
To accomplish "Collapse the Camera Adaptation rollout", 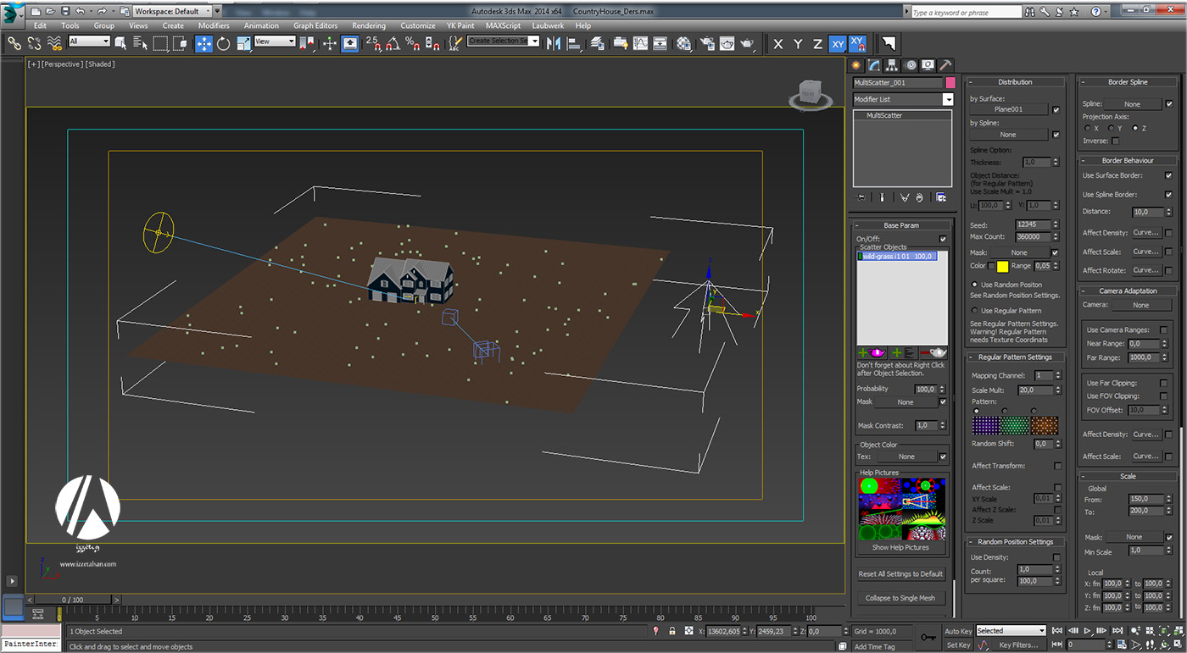I will pyautogui.click(x=1128, y=291).
